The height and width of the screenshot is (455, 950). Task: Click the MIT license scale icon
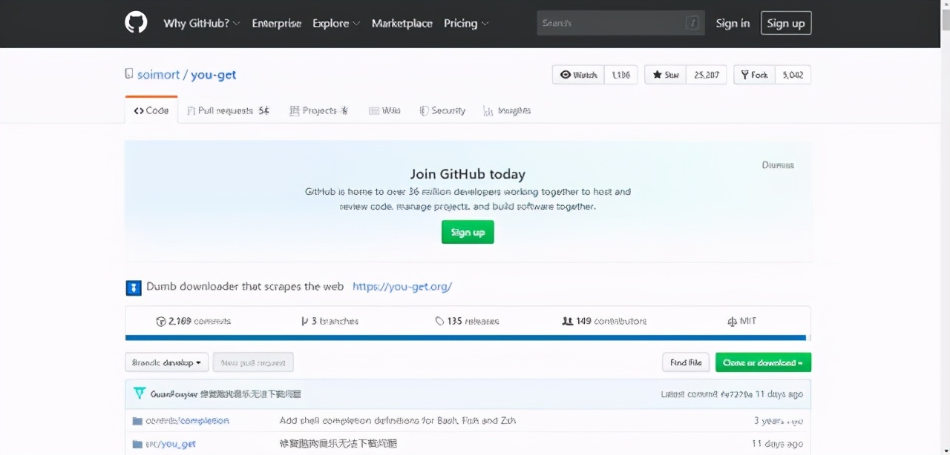pyautogui.click(x=733, y=322)
